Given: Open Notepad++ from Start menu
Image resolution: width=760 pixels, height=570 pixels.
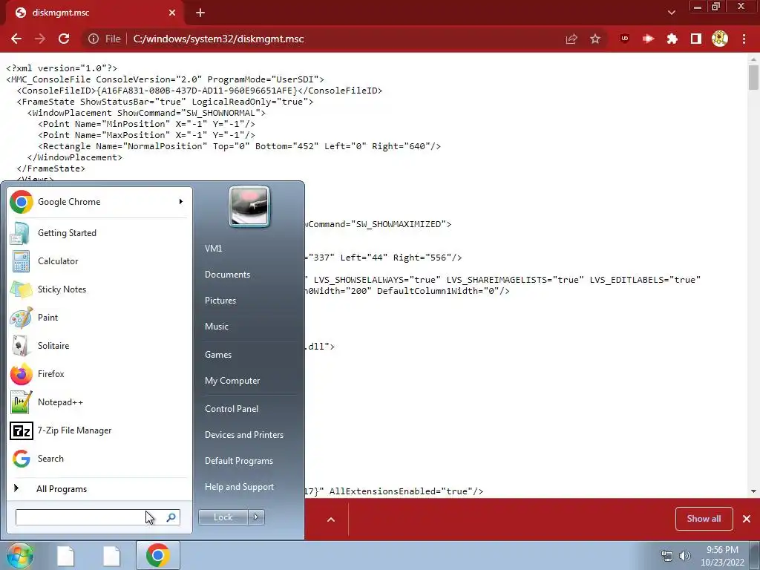Looking at the screenshot, I should pyautogui.click(x=99, y=402).
